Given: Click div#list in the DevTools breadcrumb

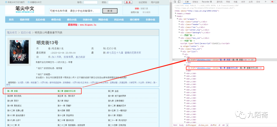Looking at the screenshot, I should point(213,125).
